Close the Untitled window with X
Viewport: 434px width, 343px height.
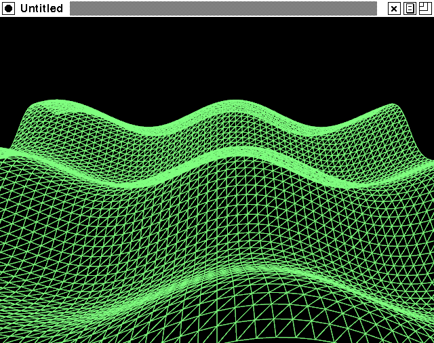click(x=394, y=8)
